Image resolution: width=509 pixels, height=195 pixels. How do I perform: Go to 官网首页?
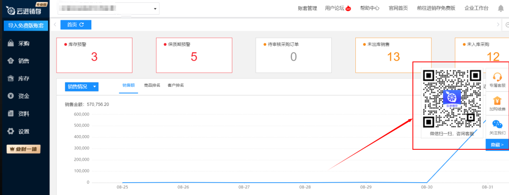pyautogui.click(x=398, y=8)
